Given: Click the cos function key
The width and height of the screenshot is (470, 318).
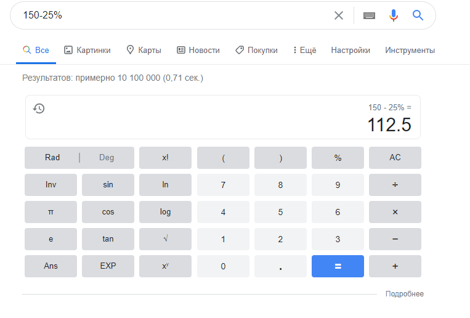Looking at the screenshot, I should pyautogui.click(x=108, y=212).
